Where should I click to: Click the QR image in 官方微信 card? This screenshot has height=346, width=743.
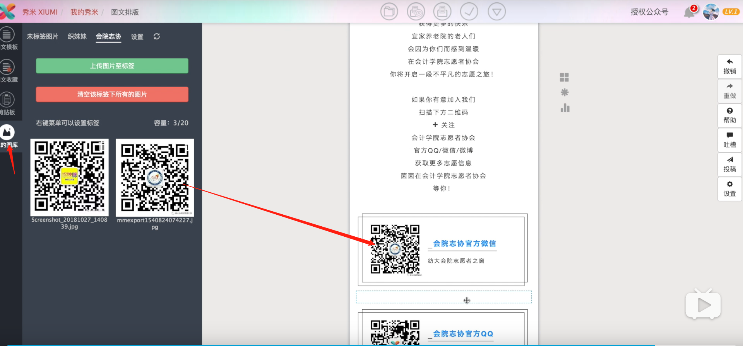pyautogui.click(x=395, y=249)
